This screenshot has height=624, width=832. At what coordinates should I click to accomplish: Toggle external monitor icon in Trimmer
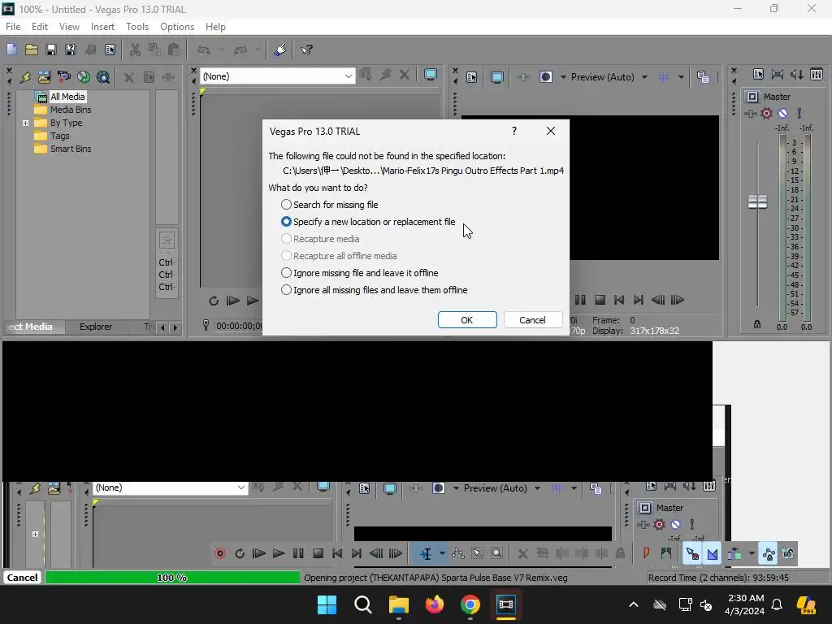[x=431, y=75]
